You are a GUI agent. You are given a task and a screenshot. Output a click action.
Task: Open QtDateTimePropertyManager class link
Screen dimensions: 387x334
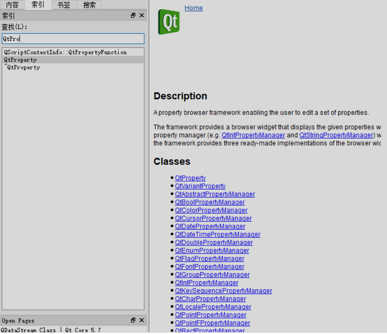coord(218,234)
